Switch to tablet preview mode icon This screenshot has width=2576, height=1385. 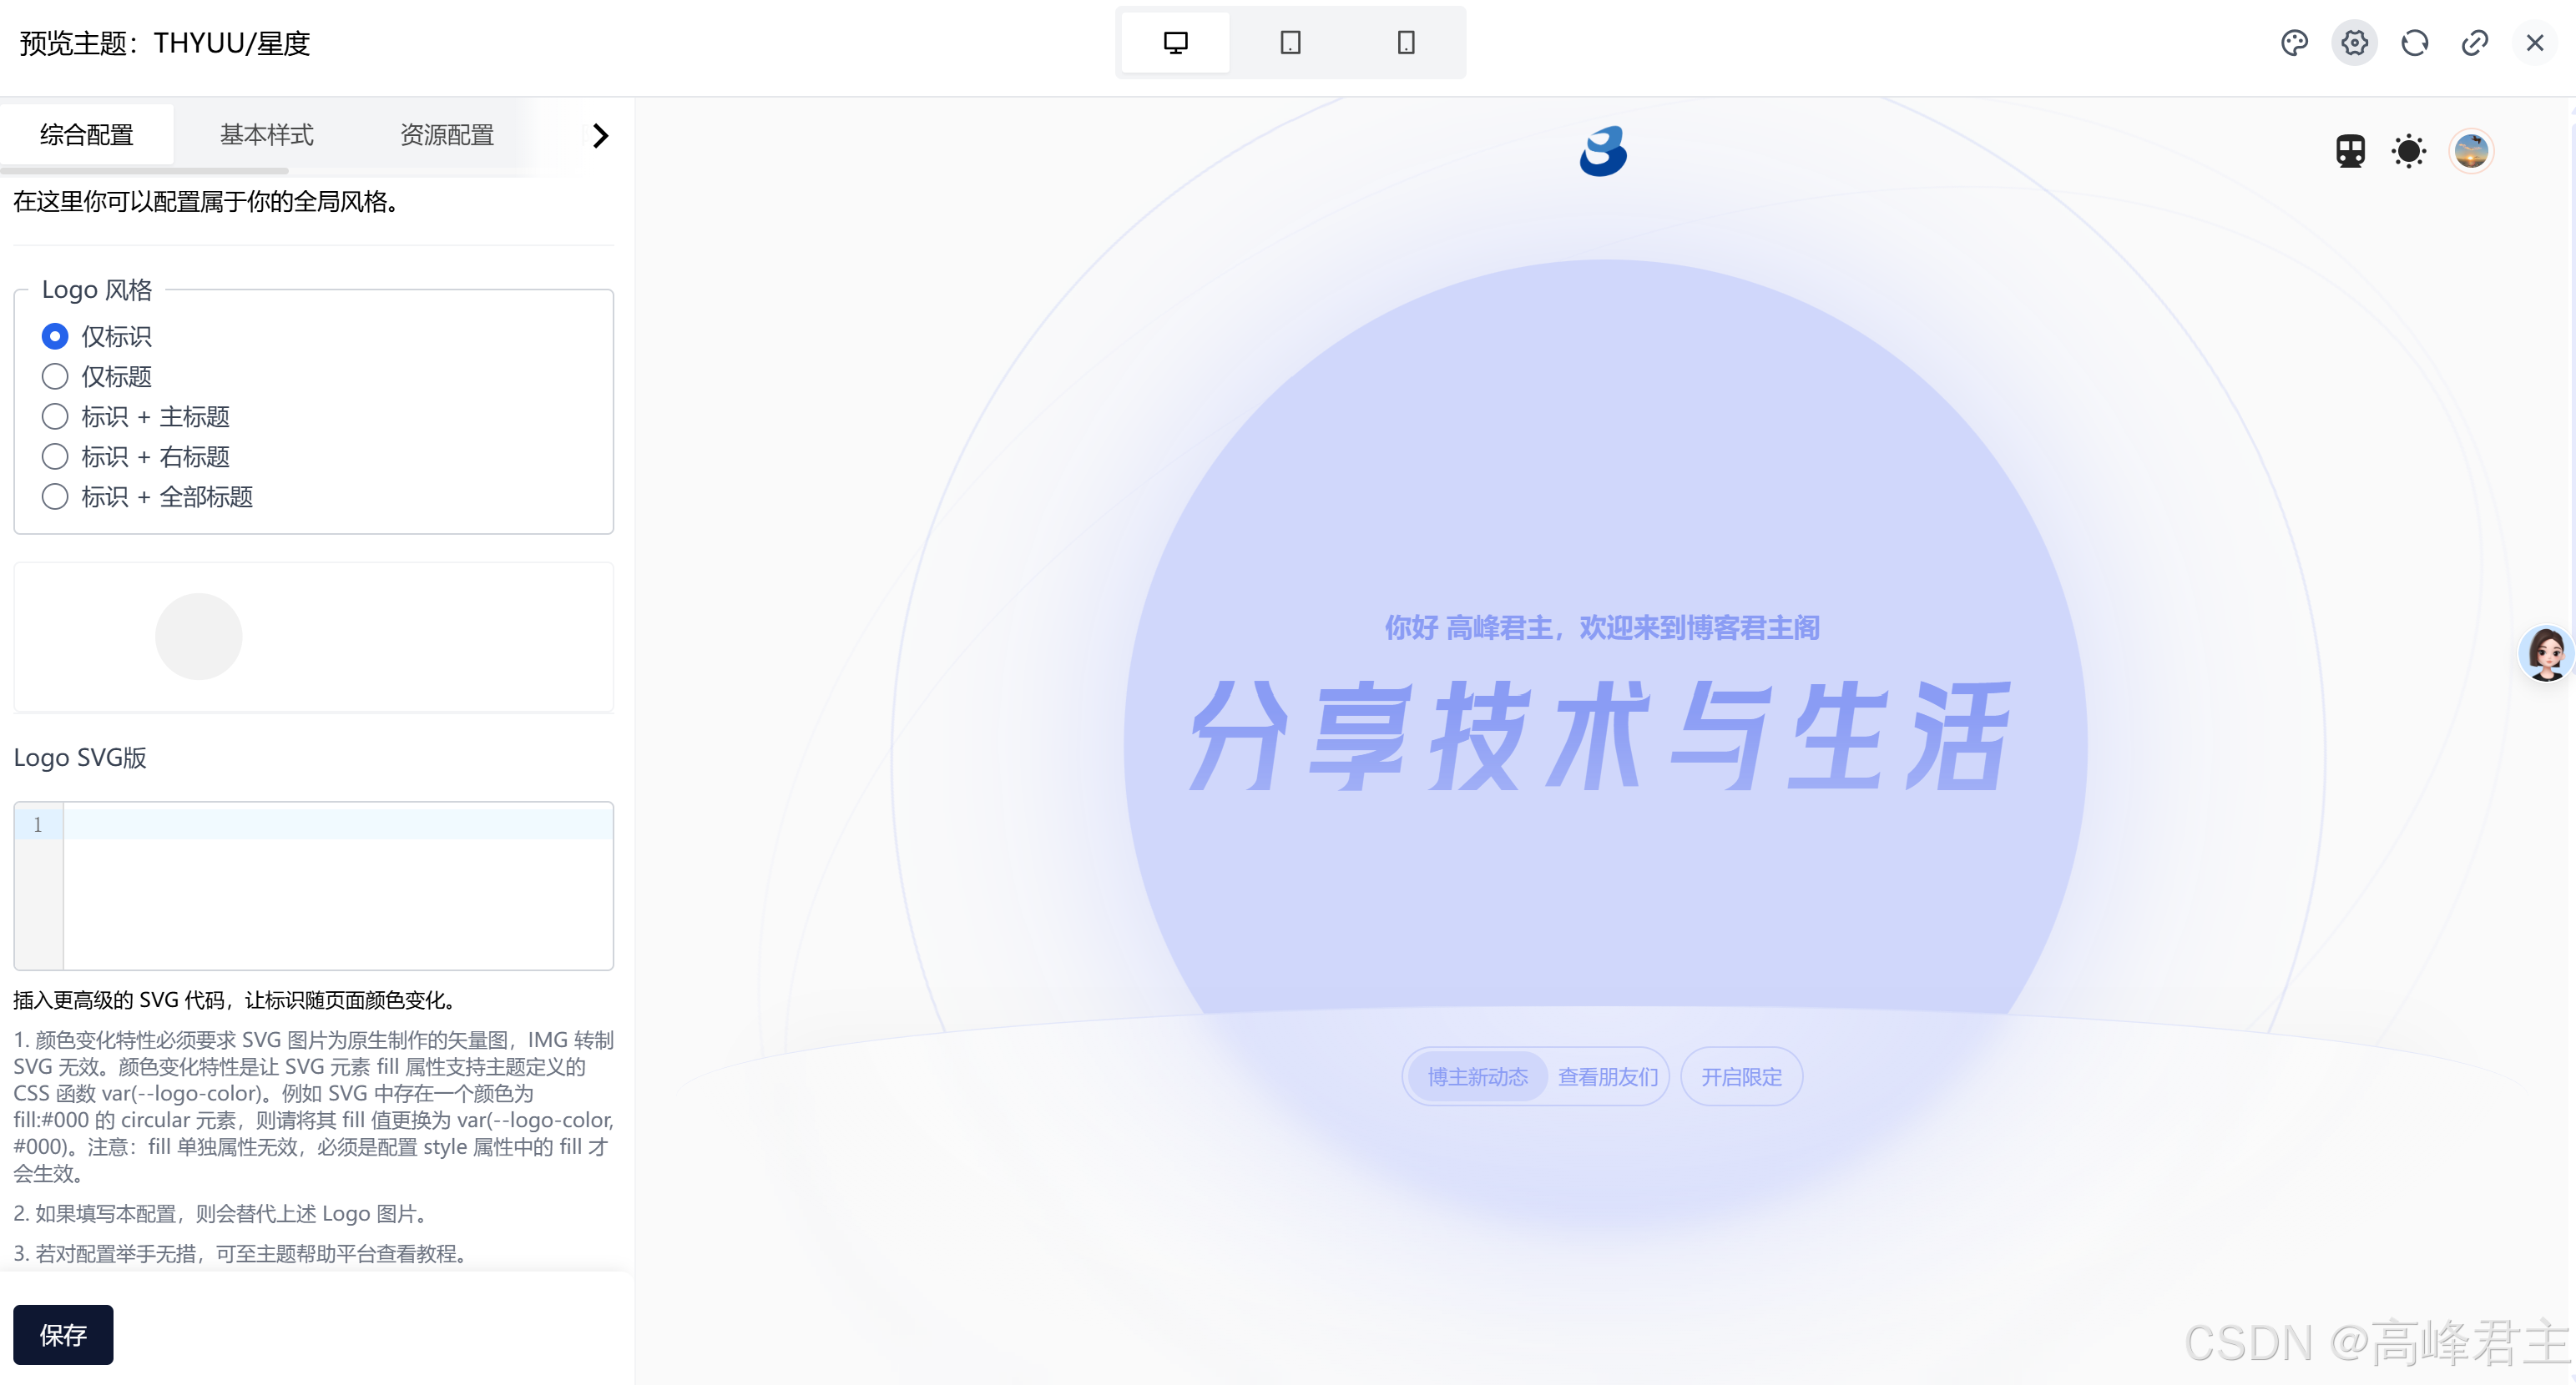(1290, 43)
